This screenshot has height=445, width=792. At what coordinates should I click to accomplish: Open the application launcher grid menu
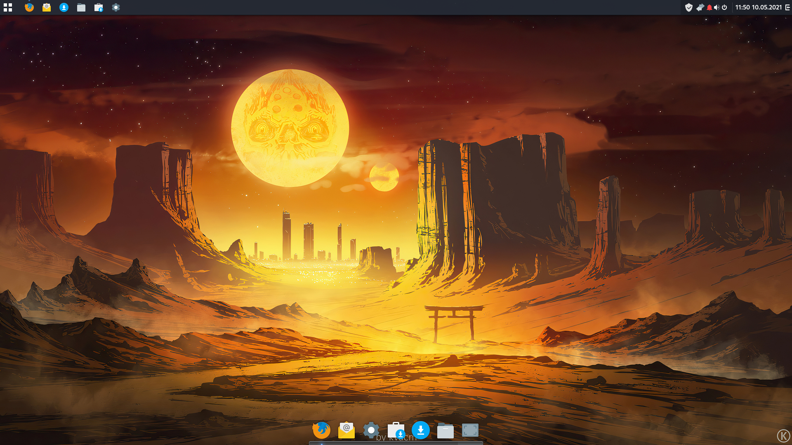point(8,7)
